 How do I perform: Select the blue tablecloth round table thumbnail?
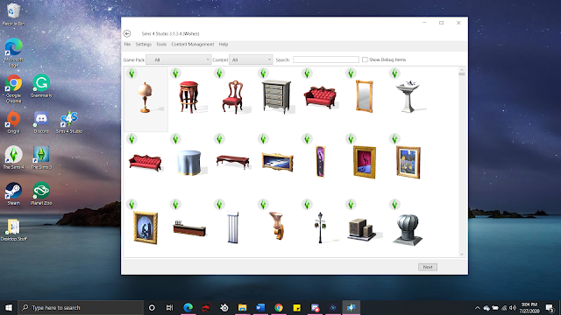(x=189, y=163)
